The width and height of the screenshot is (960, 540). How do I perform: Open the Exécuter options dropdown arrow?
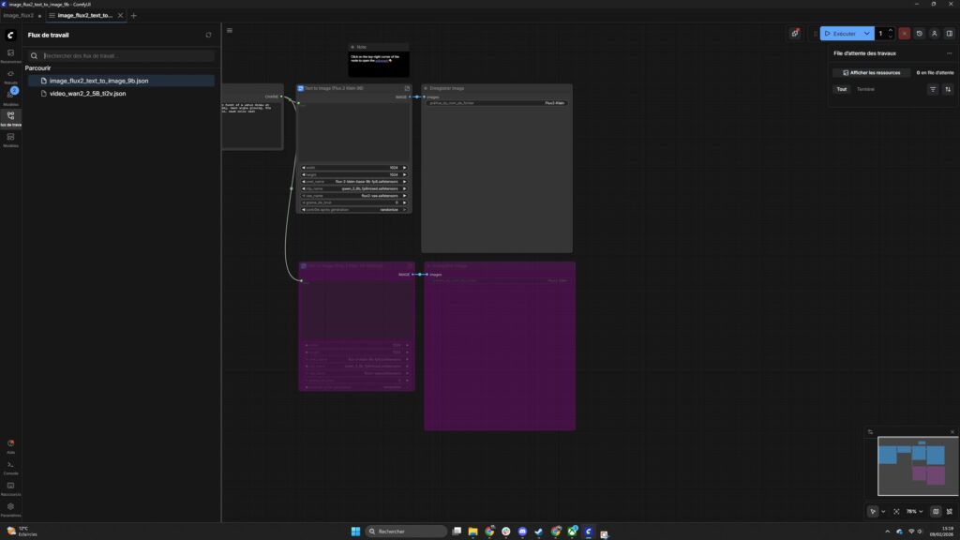[x=866, y=34]
